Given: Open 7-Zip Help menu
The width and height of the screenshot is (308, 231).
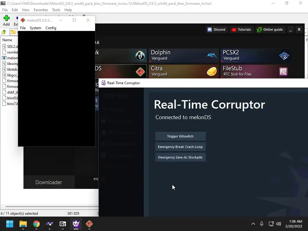Looking at the screenshot, I should pyautogui.click(x=68, y=10).
